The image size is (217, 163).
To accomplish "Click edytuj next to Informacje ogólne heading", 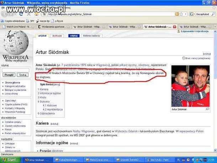I will coord(74,143).
